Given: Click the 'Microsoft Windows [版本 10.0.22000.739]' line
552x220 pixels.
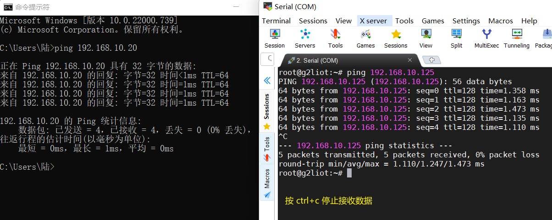Looking at the screenshot, I should click(x=89, y=21).
